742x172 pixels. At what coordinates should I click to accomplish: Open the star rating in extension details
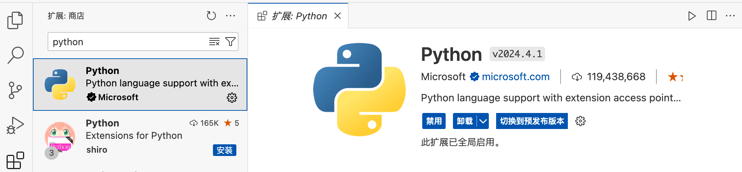pyautogui.click(x=675, y=77)
